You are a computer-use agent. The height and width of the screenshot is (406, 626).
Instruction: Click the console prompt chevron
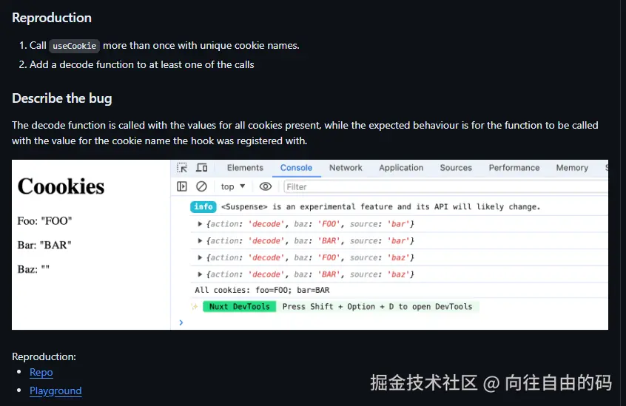181,322
